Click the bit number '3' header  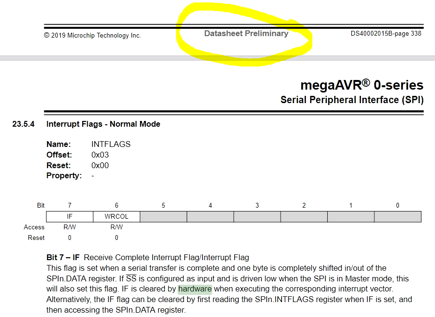257,205
